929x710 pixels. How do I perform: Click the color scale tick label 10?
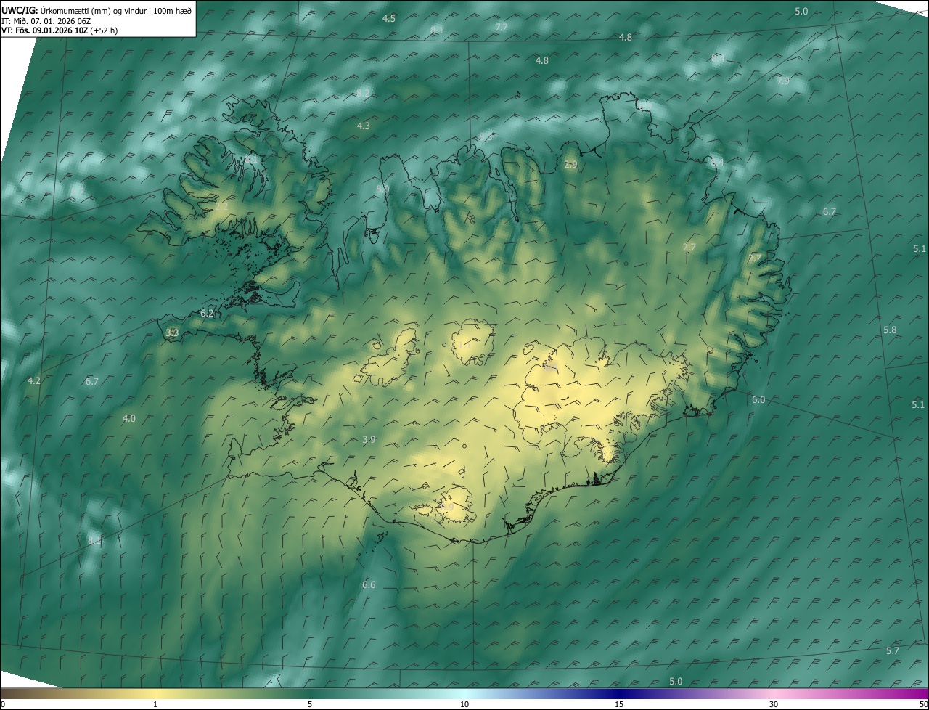pyautogui.click(x=464, y=704)
